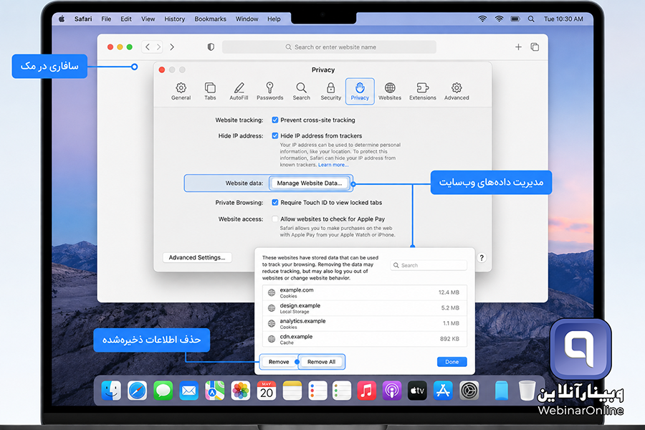The image size is (645, 430).
Task: Open Maps from the Dock
Action: [215, 391]
